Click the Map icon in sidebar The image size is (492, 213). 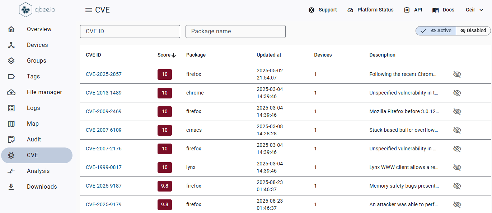(11, 124)
